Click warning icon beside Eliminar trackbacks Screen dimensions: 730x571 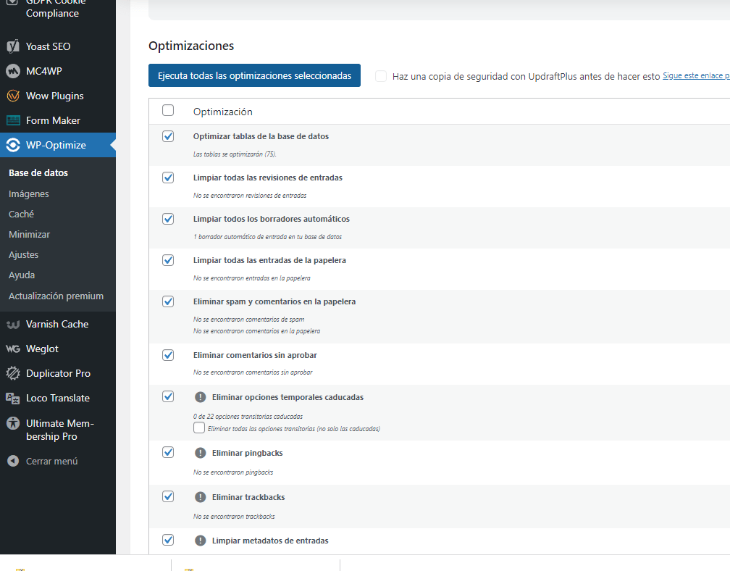pos(200,497)
